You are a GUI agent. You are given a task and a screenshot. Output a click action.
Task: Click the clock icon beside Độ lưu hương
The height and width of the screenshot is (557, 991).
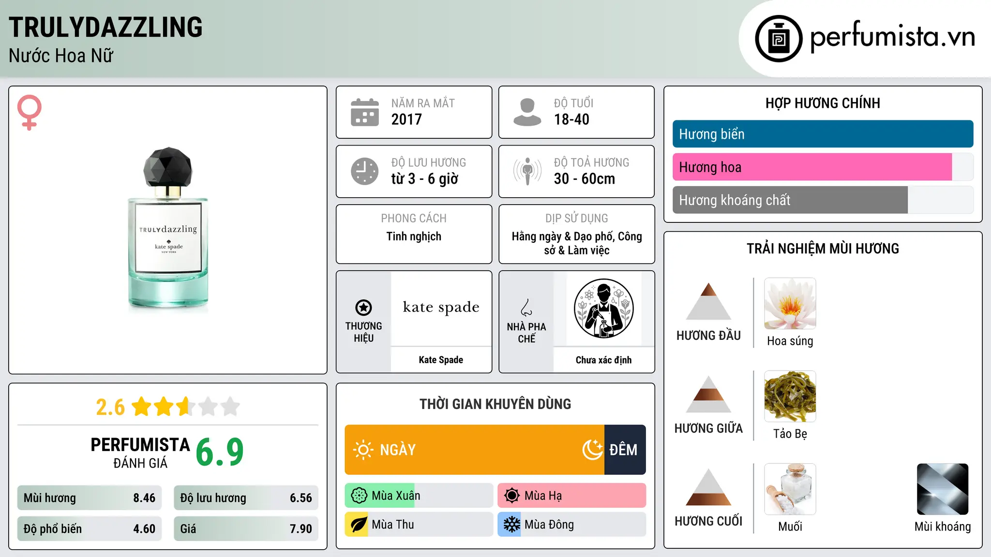point(365,171)
